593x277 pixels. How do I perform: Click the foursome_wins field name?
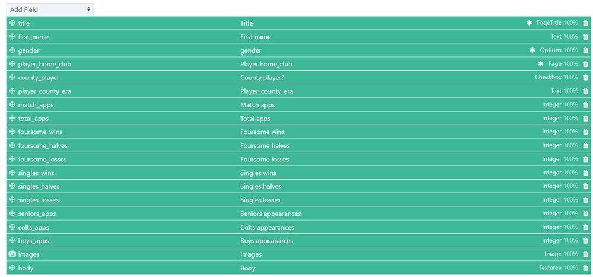coord(40,132)
